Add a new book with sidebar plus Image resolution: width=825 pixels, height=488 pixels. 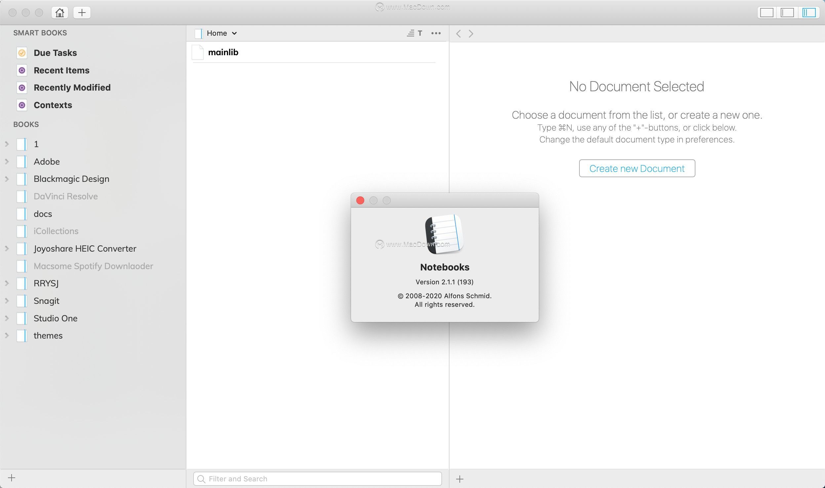(x=12, y=478)
